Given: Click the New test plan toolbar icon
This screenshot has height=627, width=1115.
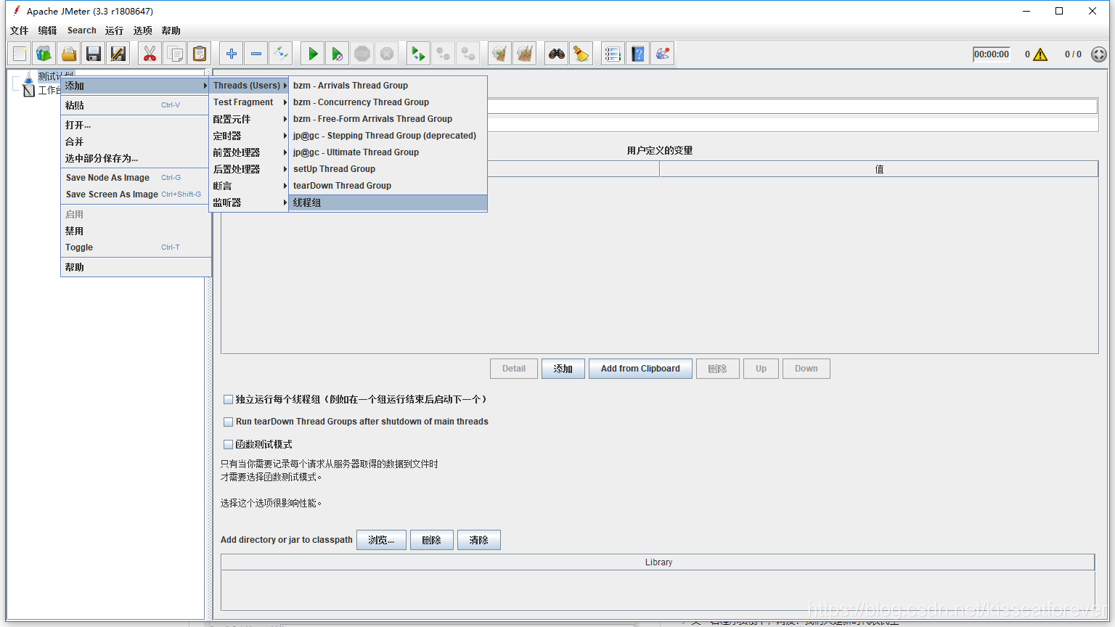Looking at the screenshot, I should (20, 54).
